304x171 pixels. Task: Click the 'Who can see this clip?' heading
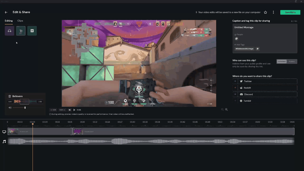point(244,60)
